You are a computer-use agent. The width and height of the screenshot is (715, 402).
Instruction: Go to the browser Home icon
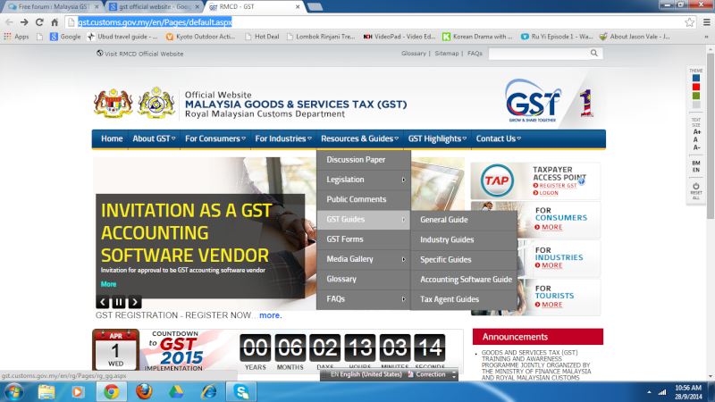[x=55, y=21]
